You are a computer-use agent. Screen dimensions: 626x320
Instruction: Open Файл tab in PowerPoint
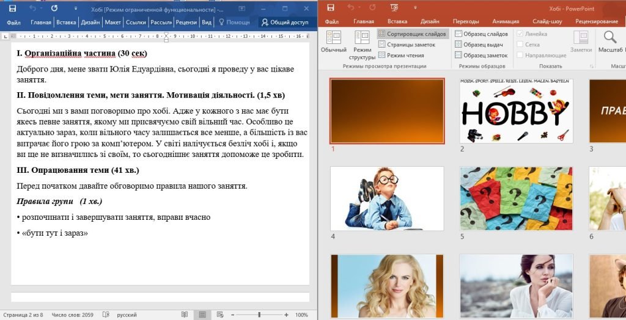[332, 21]
